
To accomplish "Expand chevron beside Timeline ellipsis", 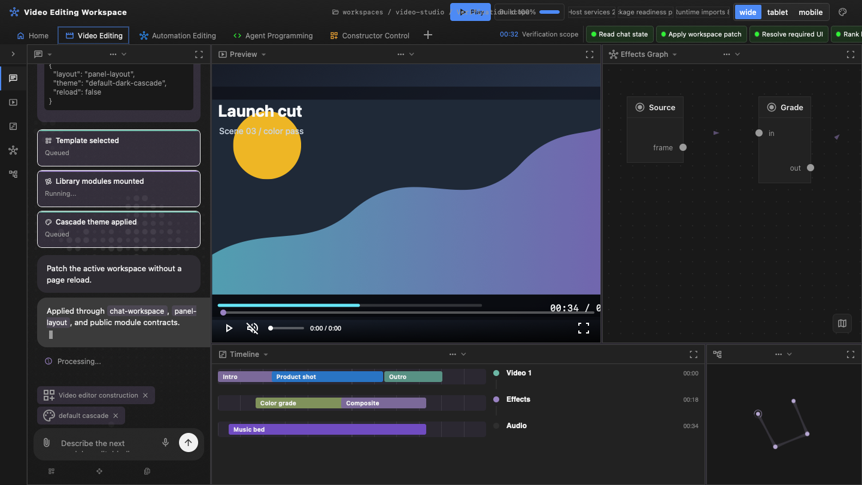I will click(x=463, y=354).
